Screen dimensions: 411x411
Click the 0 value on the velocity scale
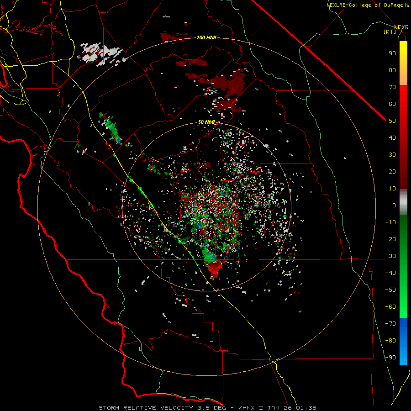pyautogui.click(x=394, y=205)
